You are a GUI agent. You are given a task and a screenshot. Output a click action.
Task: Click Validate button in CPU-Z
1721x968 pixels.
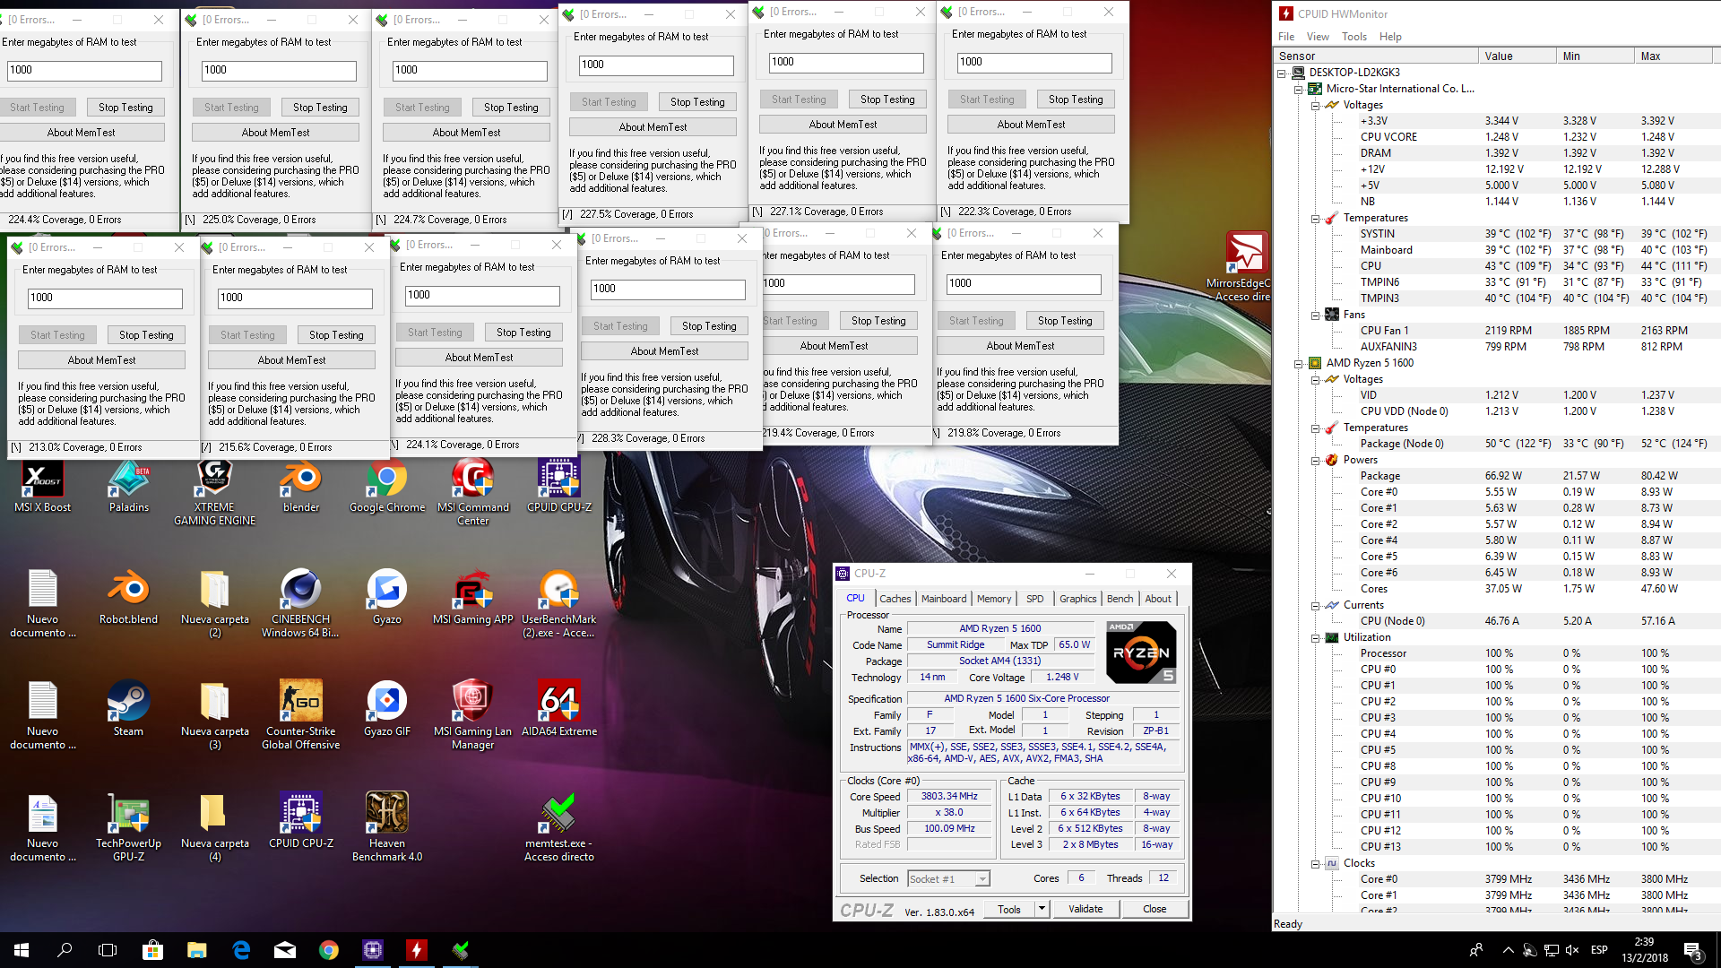1085,908
